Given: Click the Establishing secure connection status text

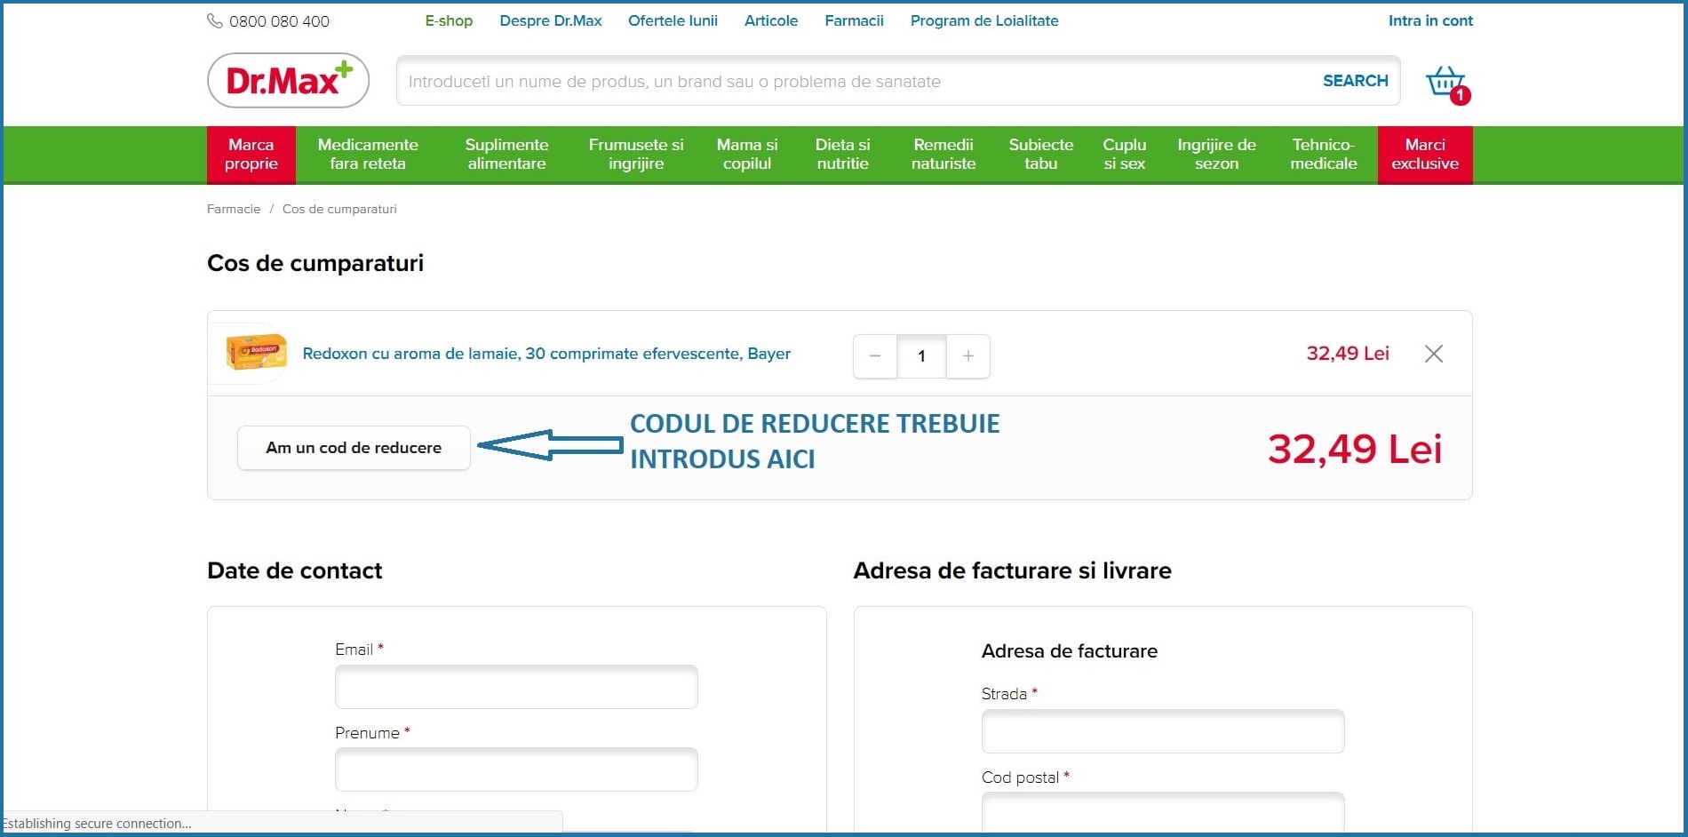Looking at the screenshot, I should pos(97,824).
